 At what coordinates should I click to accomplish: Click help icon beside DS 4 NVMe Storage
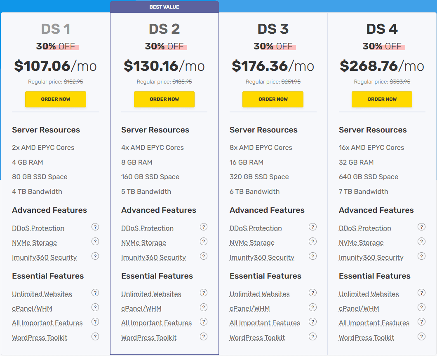click(x=421, y=242)
